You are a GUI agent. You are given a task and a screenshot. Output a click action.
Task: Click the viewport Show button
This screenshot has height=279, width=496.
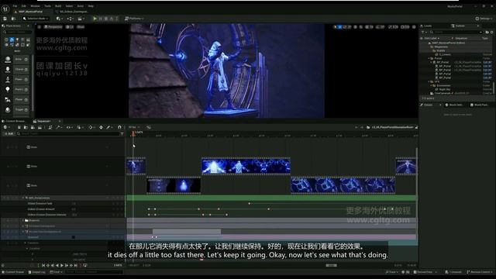click(81, 27)
